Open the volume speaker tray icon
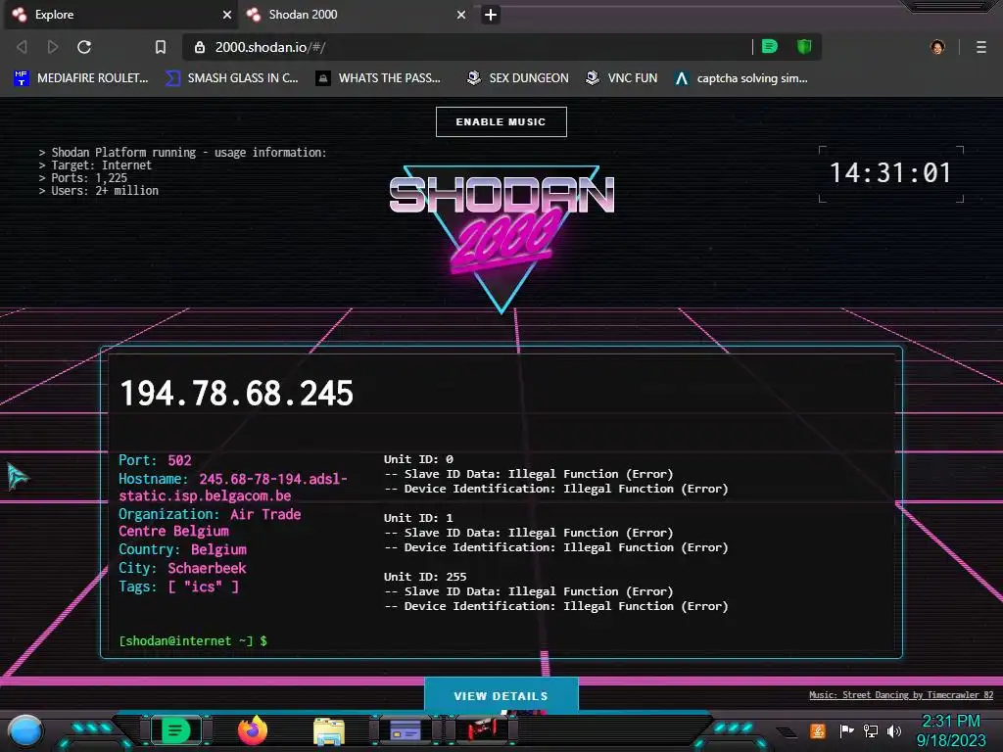Image resolution: width=1003 pixels, height=752 pixels. pos(894,730)
